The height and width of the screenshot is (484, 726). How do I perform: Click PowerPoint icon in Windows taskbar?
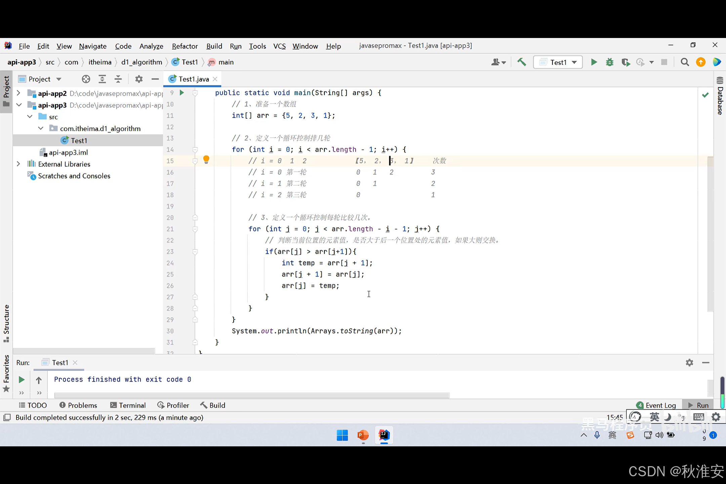(363, 435)
